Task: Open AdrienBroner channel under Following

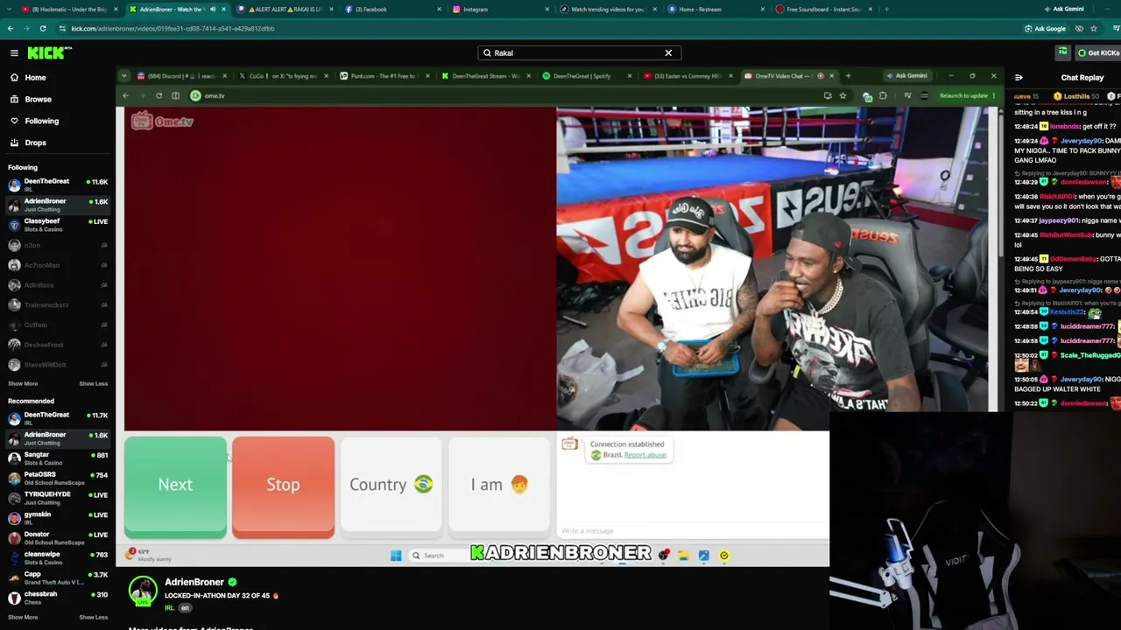Action: pos(57,204)
